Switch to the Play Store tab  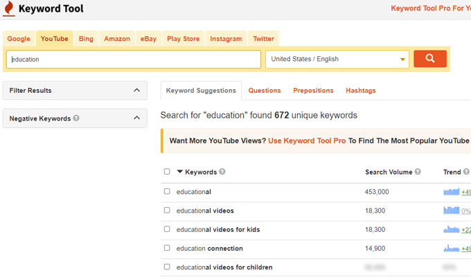(x=184, y=39)
